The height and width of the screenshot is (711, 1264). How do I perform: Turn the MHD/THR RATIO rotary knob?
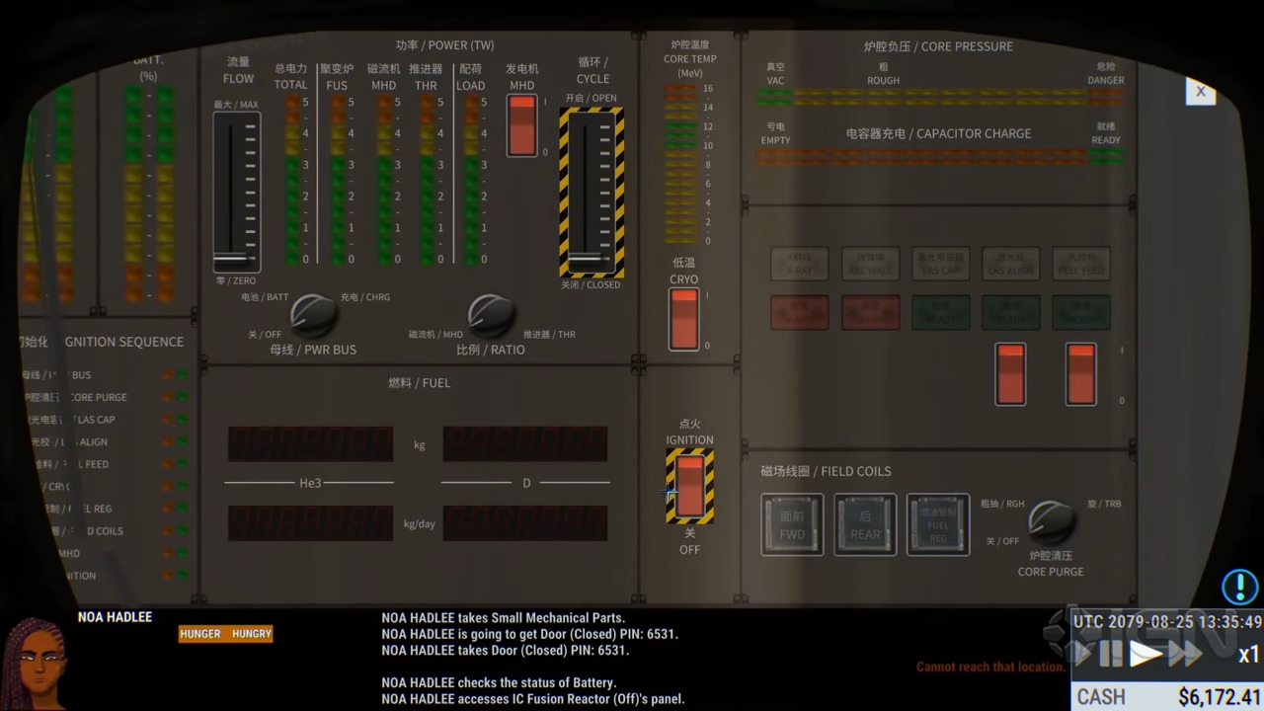pyautogui.click(x=490, y=315)
